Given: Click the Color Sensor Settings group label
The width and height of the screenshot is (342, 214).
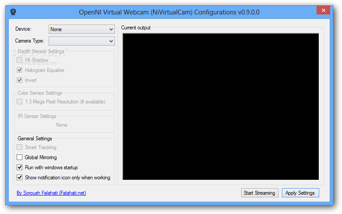Looking at the screenshot, I should (40, 93).
